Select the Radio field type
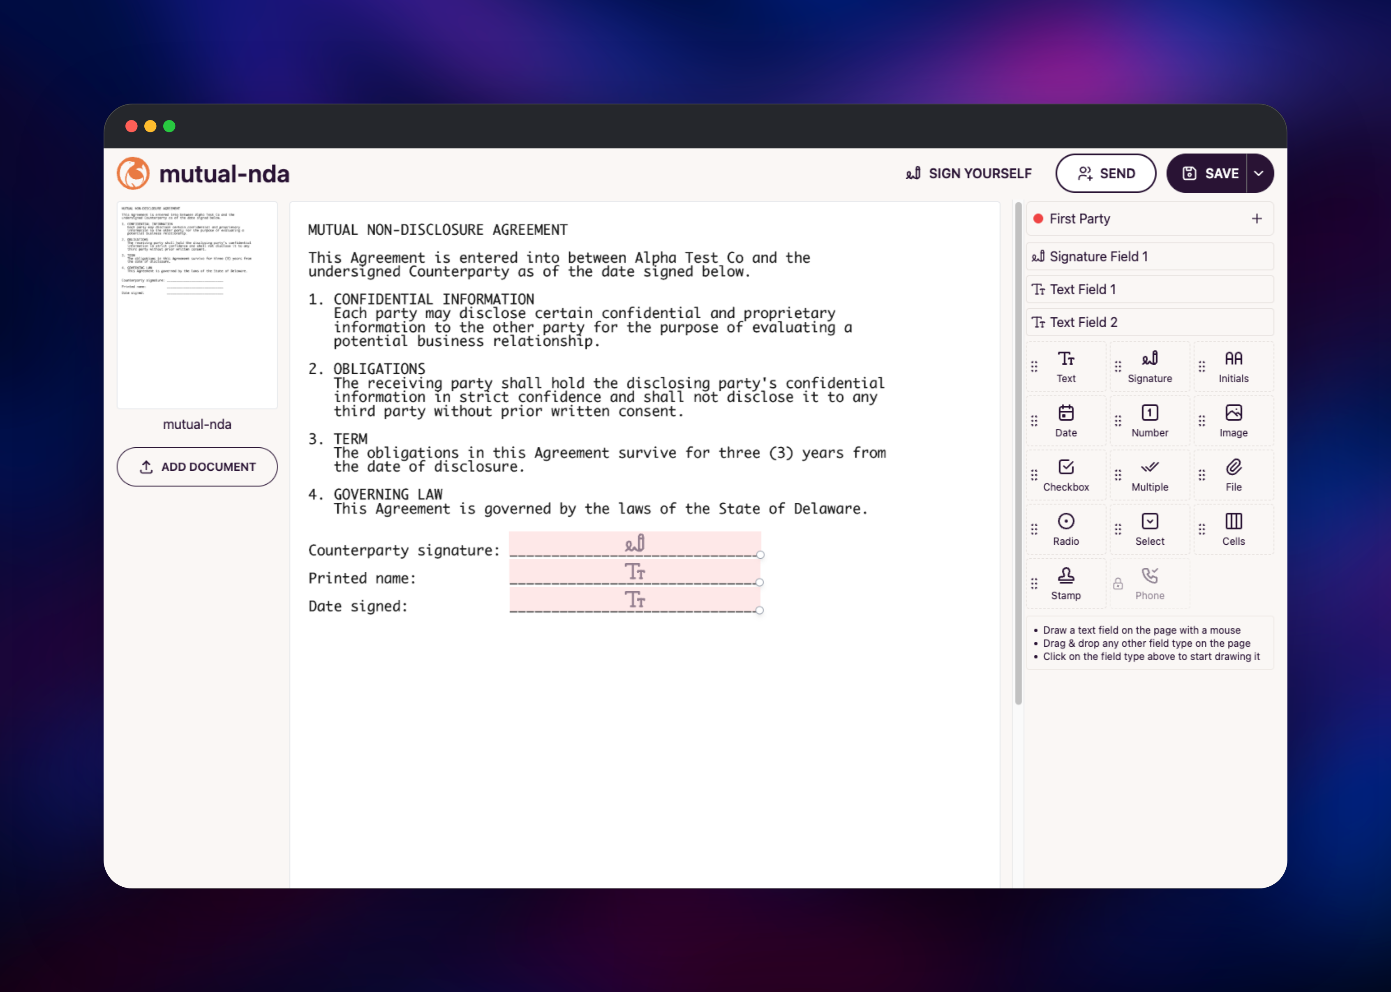The width and height of the screenshot is (1391, 992). 1065,530
